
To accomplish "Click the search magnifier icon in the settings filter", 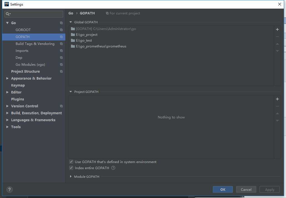I will coord(8,14).
